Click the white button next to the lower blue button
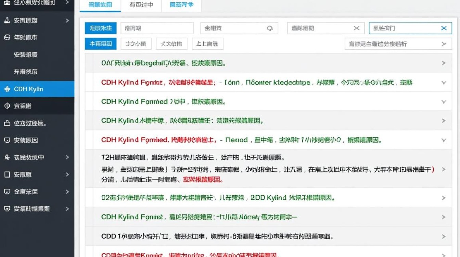This screenshot has height=257, width=460. coord(136,44)
